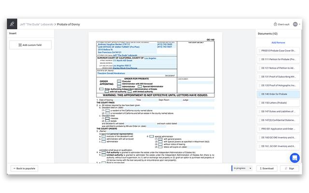Screen dimensions: 309x193
Task: Open the chat support bubble
Action: (x=295, y=157)
